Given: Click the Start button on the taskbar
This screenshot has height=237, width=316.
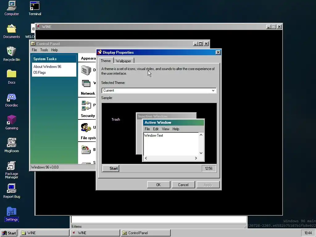Looking at the screenshot, I should click(9, 233).
